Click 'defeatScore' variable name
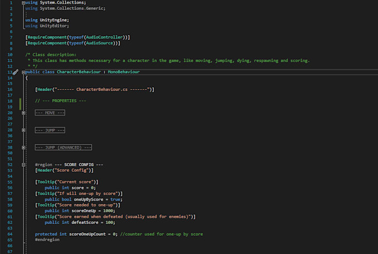The image size is (378, 254). coord(84,222)
